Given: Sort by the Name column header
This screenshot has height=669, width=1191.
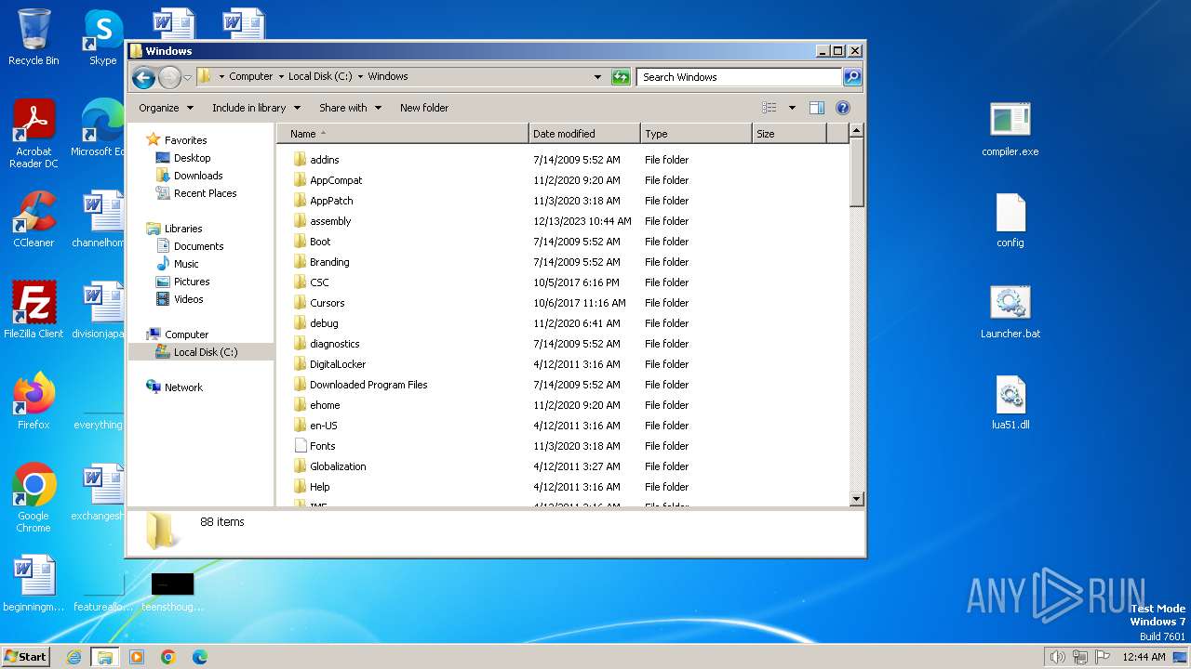Looking at the screenshot, I should 402,134.
